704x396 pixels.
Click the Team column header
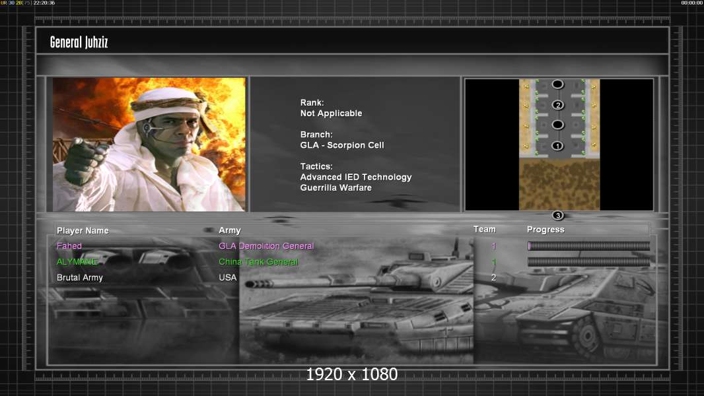(x=484, y=229)
